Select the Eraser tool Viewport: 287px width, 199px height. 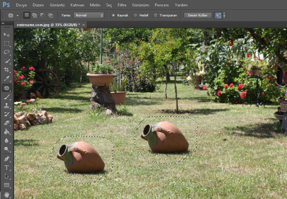(x=7, y=123)
